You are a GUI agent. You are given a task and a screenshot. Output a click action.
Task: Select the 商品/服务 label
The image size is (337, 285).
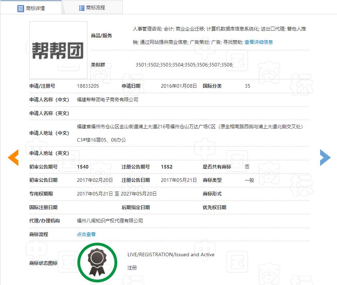click(101, 36)
